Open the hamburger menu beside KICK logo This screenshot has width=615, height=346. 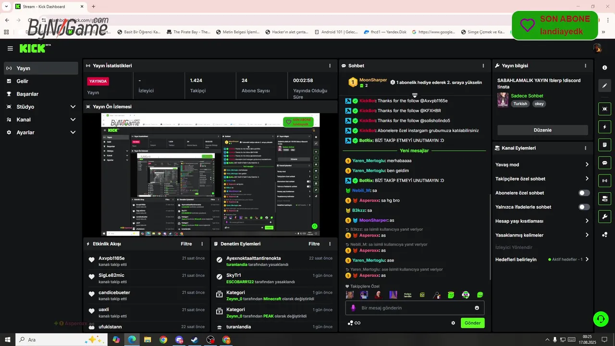(x=10, y=48)
